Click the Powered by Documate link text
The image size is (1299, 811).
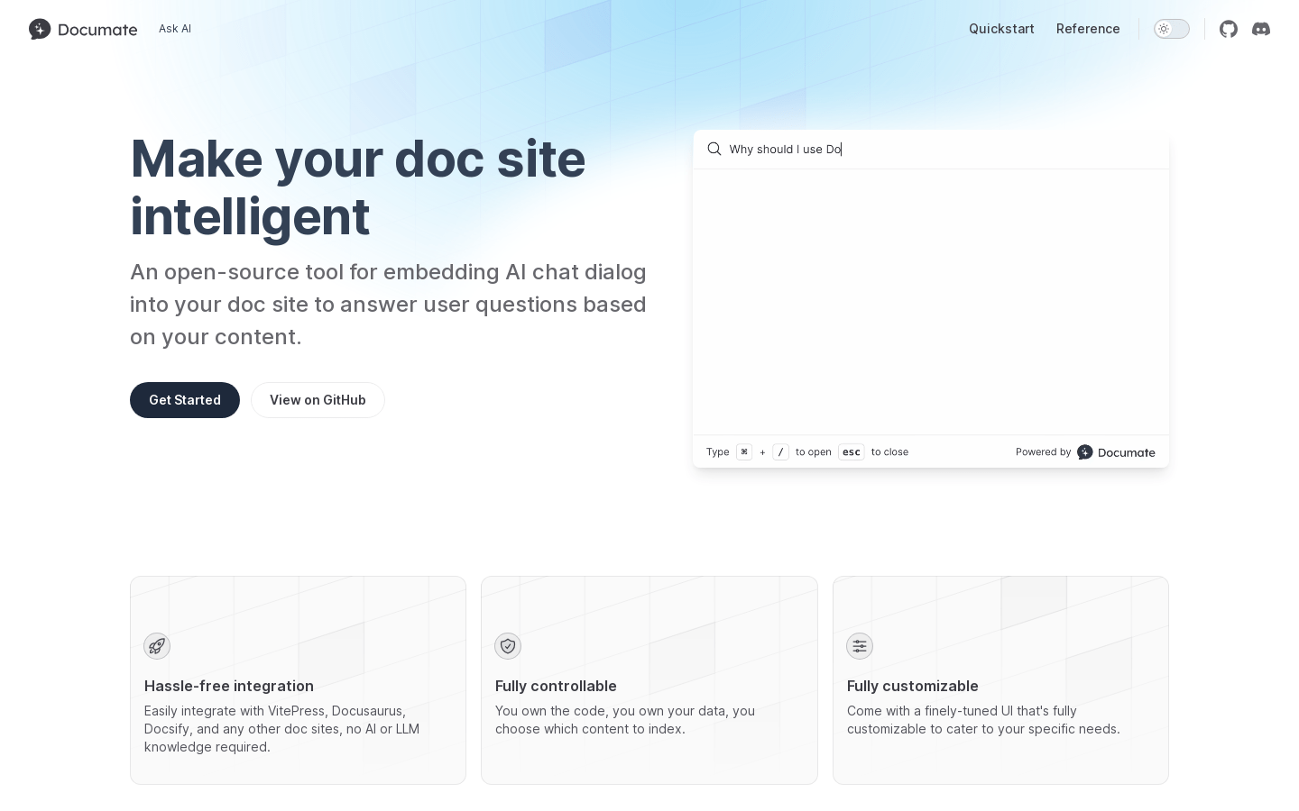click(1085, 452)
